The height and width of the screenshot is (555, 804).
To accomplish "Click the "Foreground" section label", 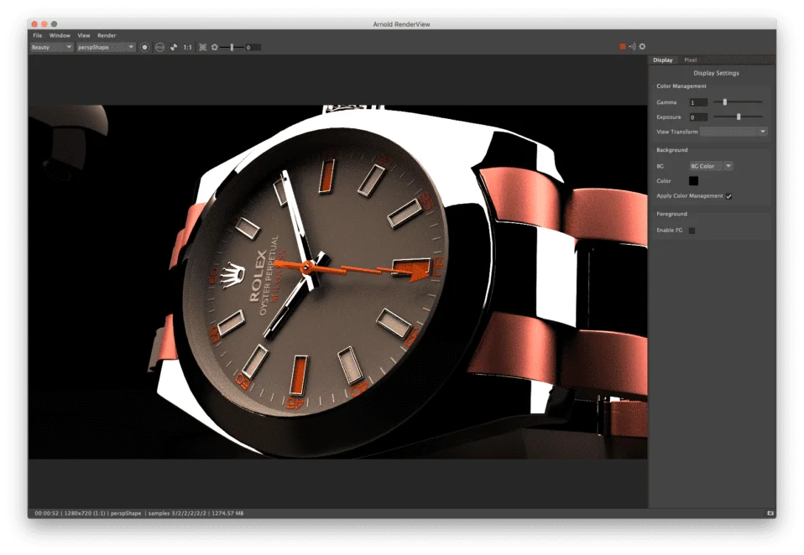I will tap(671, 214).
